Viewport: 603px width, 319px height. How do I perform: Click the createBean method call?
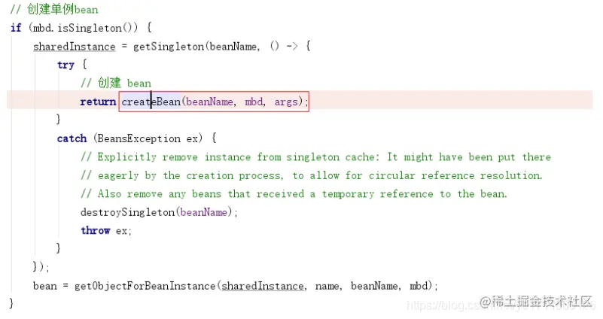click(151, 102)
